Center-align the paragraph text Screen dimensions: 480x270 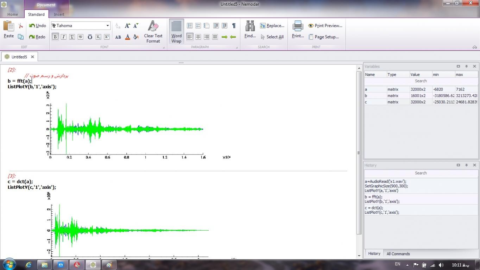pos(198,37)
